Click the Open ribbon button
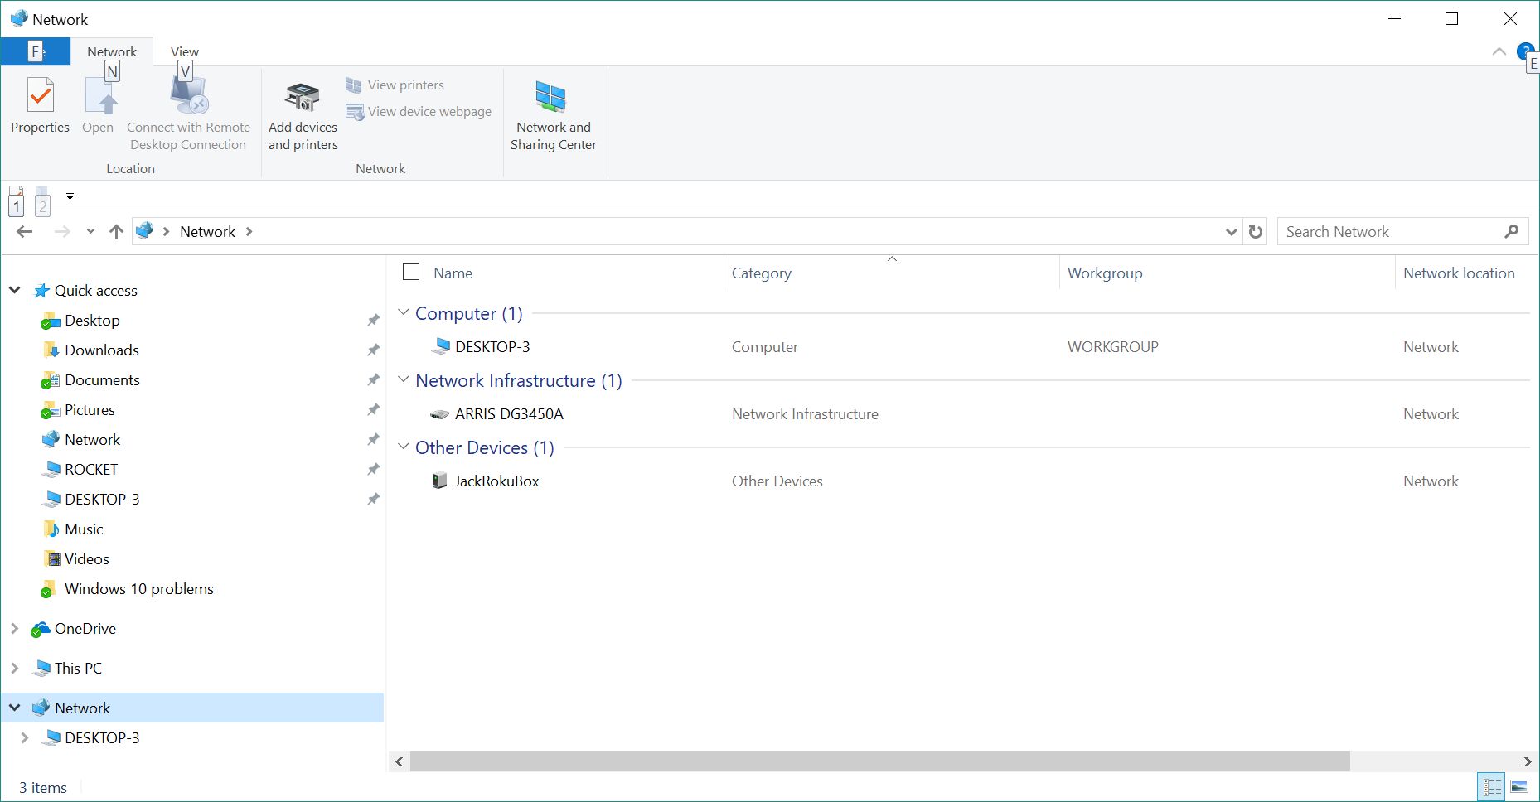 [x=98, y=105]
